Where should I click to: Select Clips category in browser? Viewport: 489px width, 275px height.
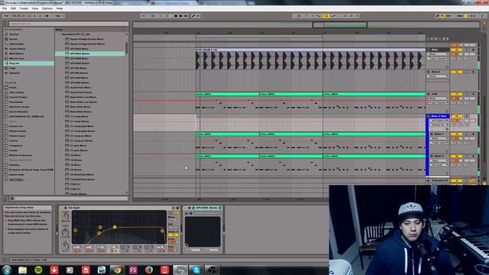12,68
